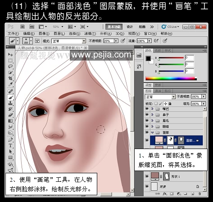This screenshot has width=213, height=202.
Task: Click the foreground color swatch
Action: [148, 58]
